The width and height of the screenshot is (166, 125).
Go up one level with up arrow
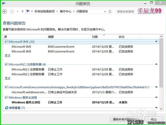click(x=23, y=11)
